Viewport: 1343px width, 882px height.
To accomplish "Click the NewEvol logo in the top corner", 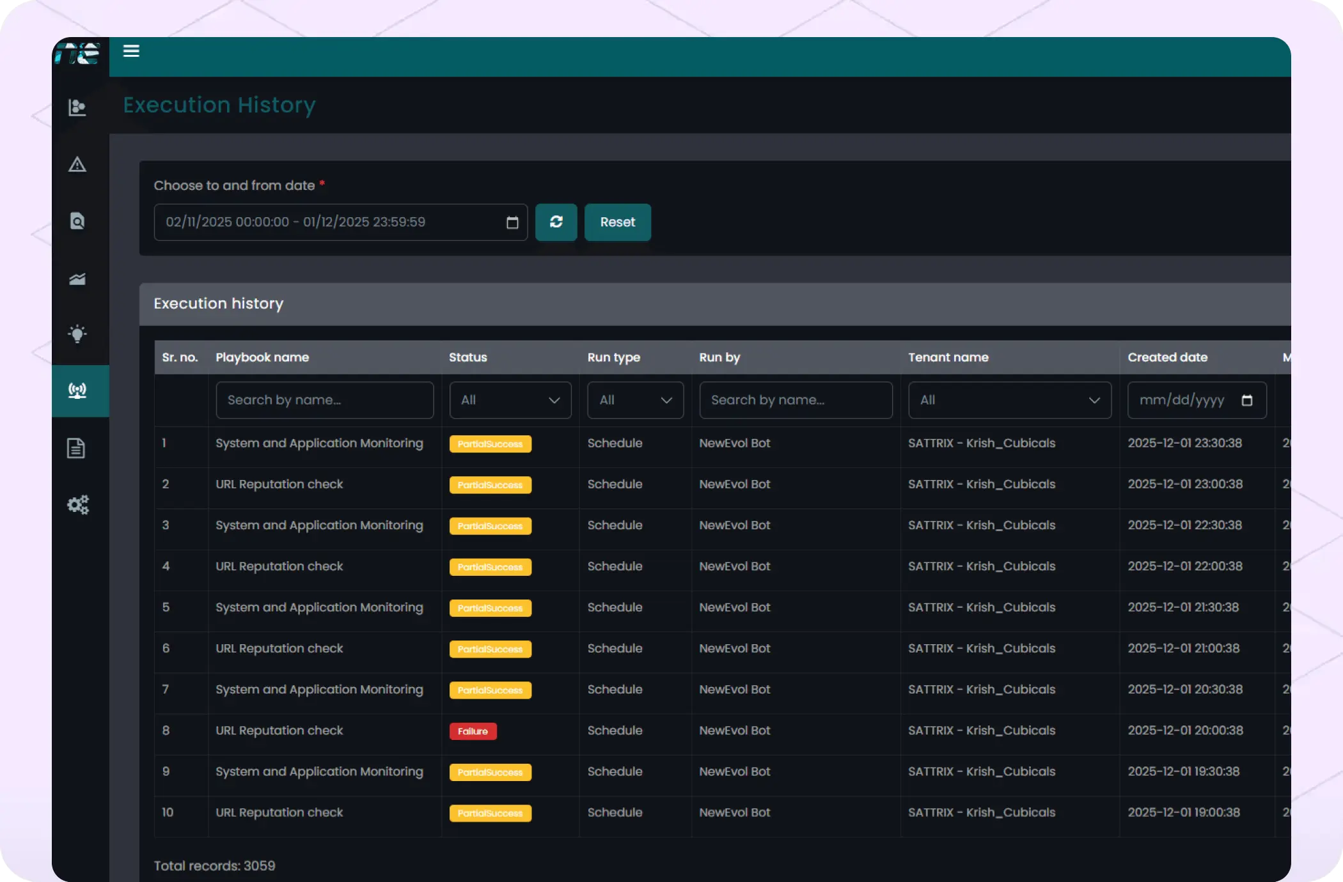I will click(x=78, y=54).
